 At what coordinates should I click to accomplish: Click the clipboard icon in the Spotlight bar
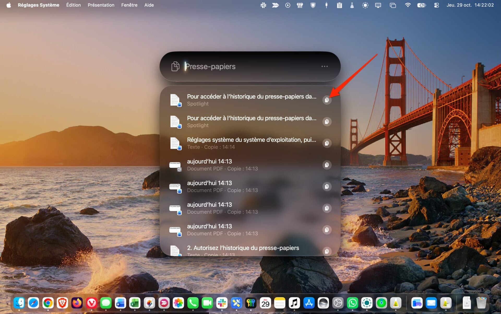click(175, 66)
